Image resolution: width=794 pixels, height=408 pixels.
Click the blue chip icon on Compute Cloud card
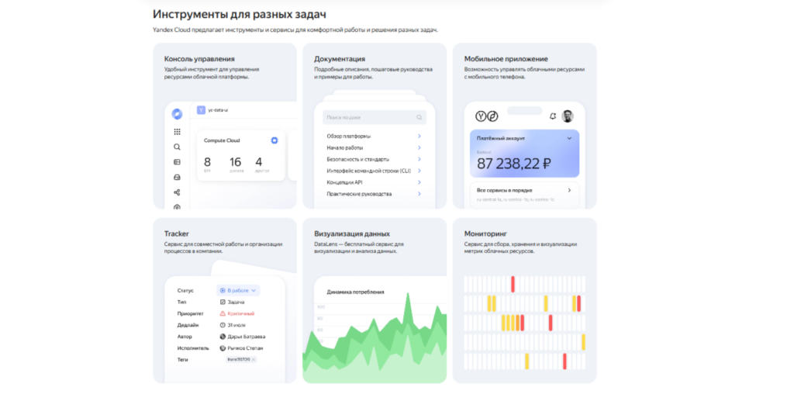point(274,140)
